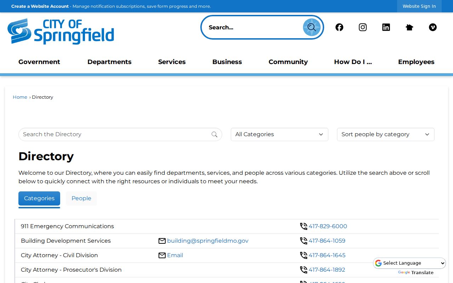Open the How Do I ... menu
The width and height of the screenshot is (453, 283).
pos(353,62)
